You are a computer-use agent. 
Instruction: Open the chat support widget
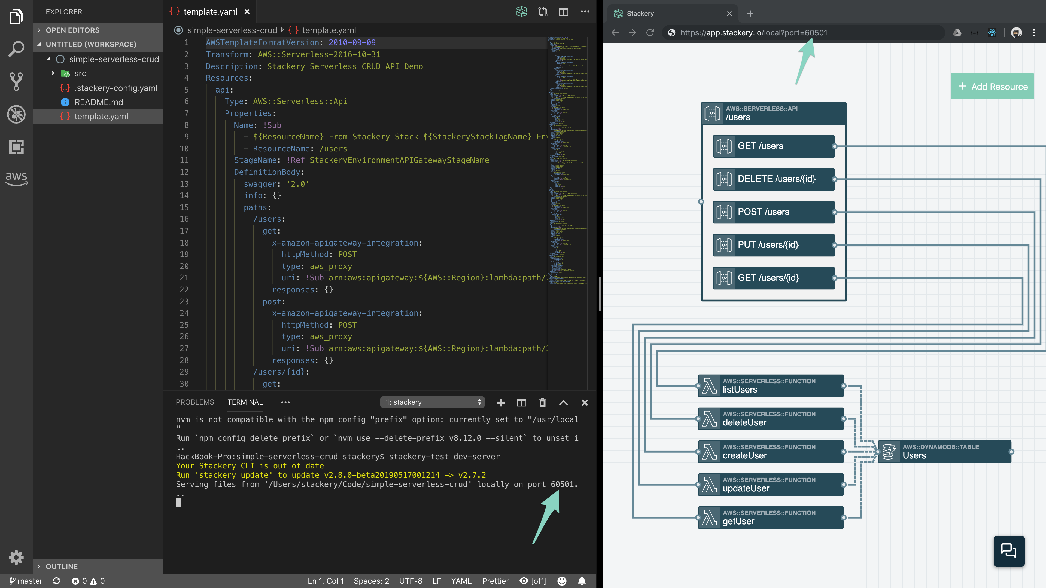[1009, 551]
